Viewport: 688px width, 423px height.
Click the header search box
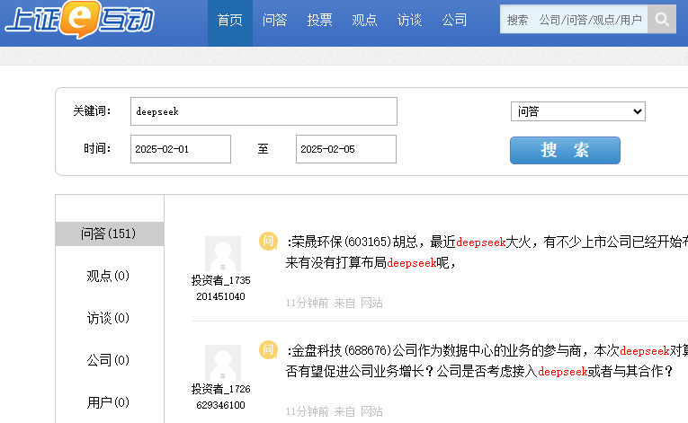tap(574, 19)
